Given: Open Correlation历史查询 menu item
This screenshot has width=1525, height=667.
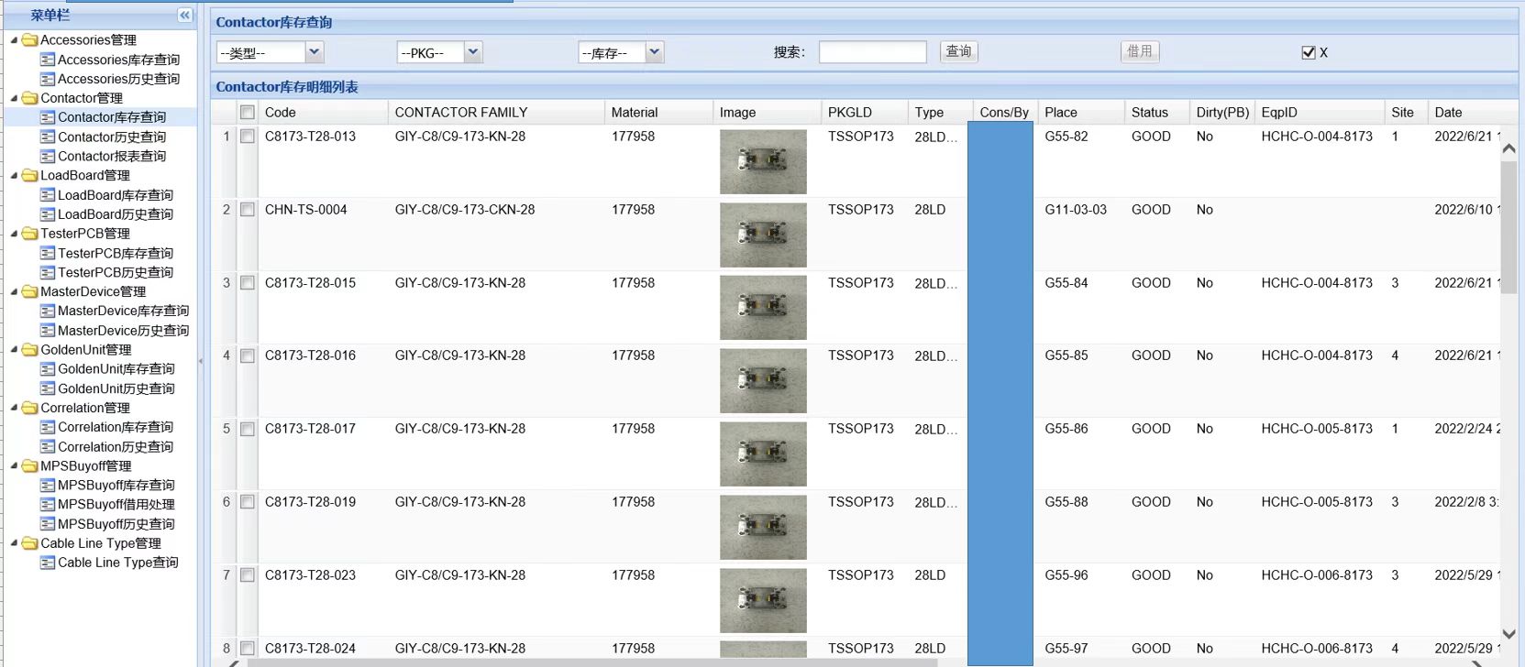Looking at the screenshot, I should pyautogui.click(x=115, y=447).
